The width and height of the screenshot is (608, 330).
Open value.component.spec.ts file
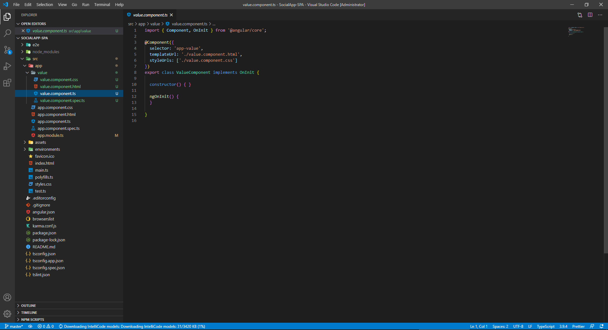point(69,101)
